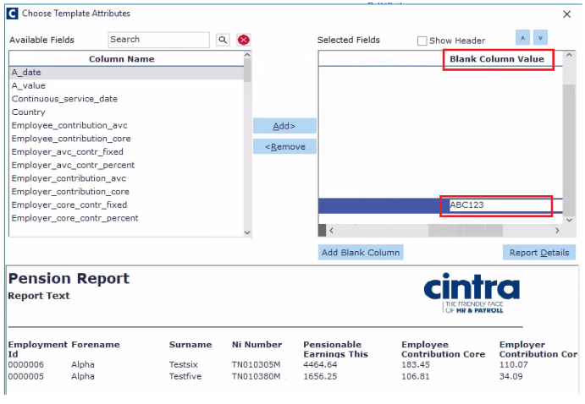Click Add Blank Column button
Screen dimensions: 585x404
361,253
